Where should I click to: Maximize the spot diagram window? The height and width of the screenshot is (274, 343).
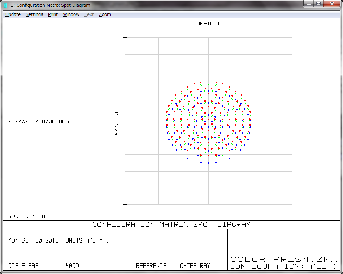pos(318,4)
